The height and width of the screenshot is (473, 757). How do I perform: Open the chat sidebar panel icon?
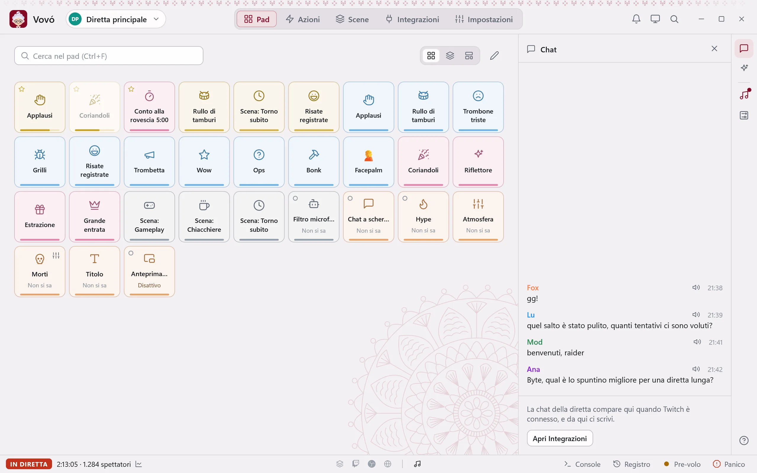click(x=744, y=48)
